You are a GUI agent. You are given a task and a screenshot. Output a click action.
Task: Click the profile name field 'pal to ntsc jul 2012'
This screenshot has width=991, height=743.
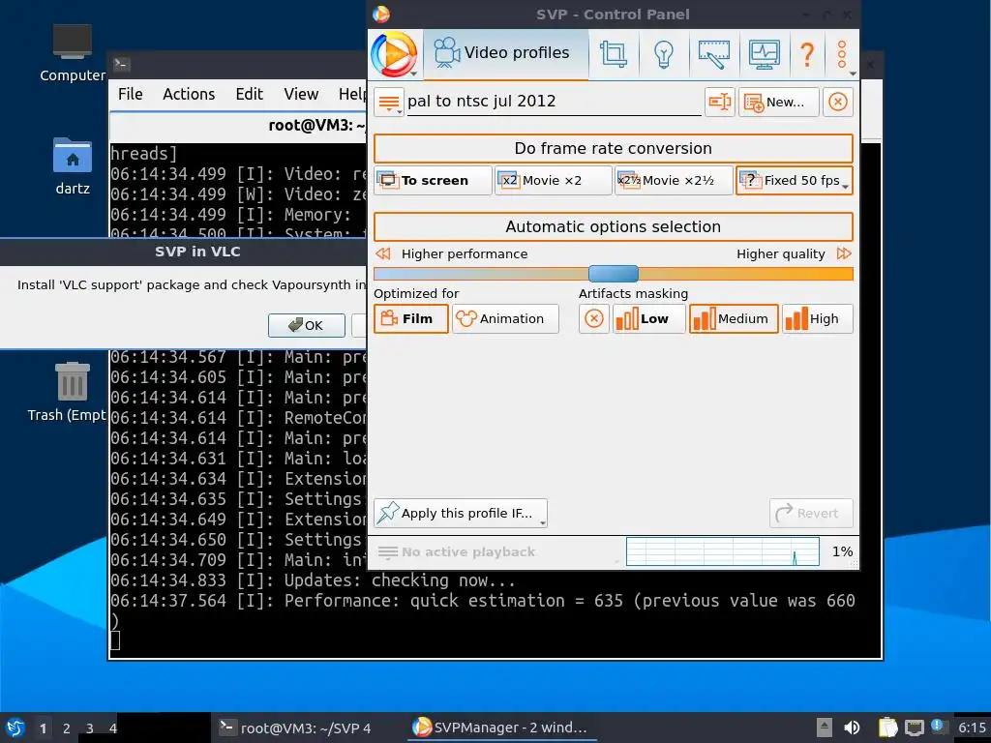pyautogui.click(x=554, y=101)
